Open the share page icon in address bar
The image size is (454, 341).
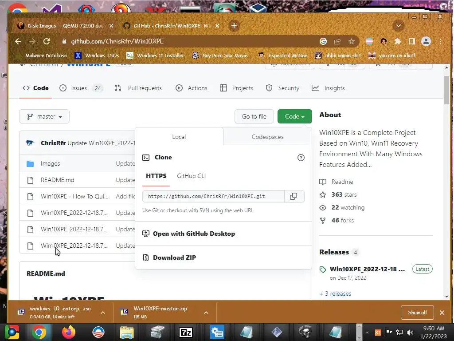click(x=337, y=41)
